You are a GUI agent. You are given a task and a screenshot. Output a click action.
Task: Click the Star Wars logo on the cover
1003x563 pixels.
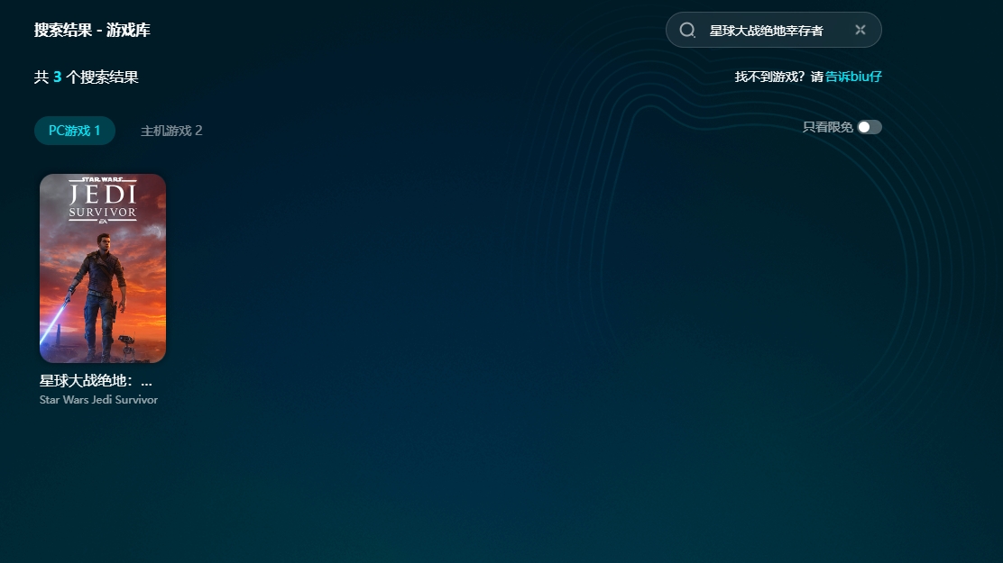(103, 180)
